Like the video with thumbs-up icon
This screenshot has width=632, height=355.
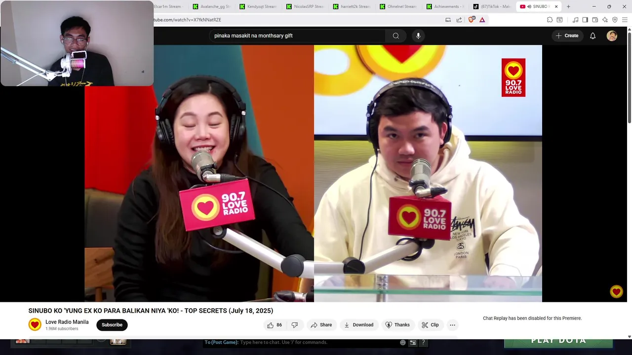pyautogui.click(x=275, y=325)
